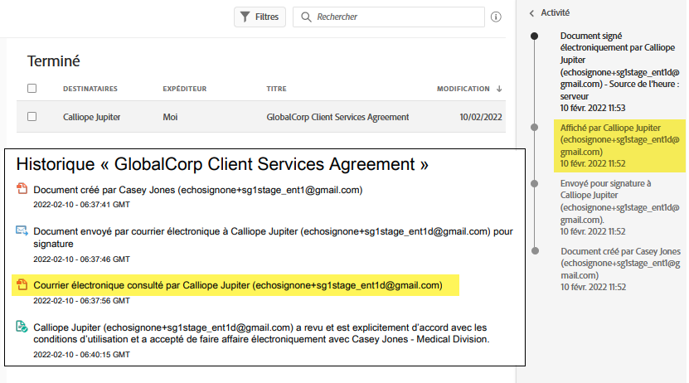
Task: Sort by MODIFICATION arrow
Action: tap(499, 89)
